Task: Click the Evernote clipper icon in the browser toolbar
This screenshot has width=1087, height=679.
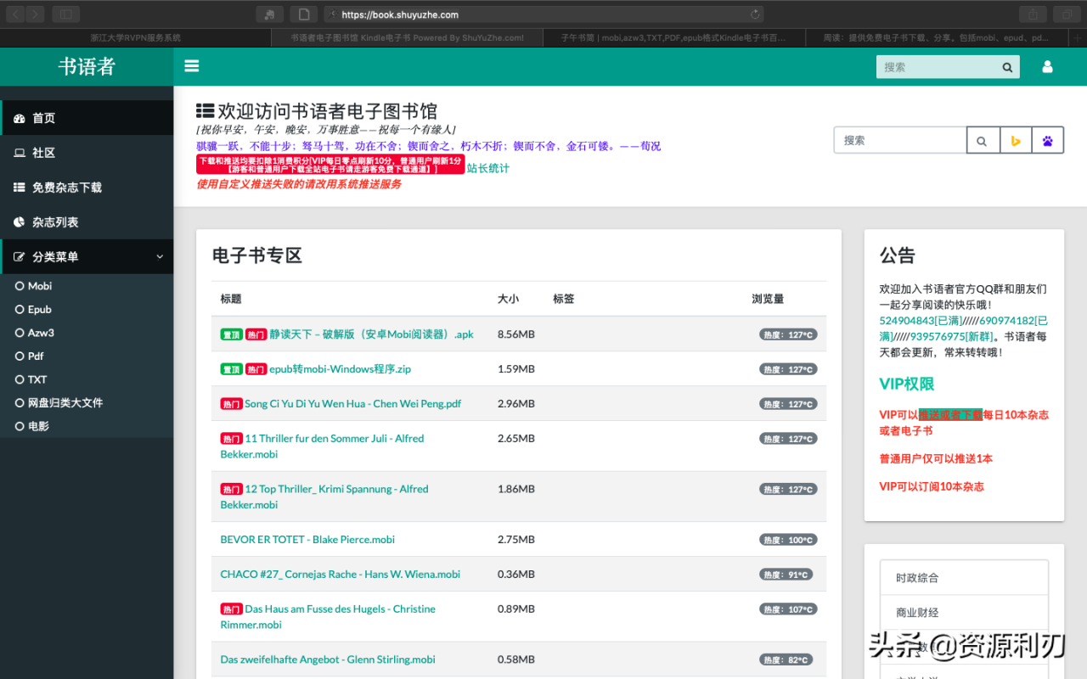Action: [268, 14]
